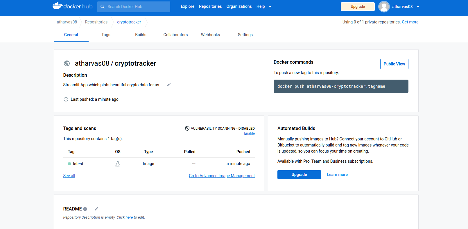Image resolution: width=468 pixels, height=229 pixels.
Task: Click the Pulled column header
Action: (x=190, y=152)
